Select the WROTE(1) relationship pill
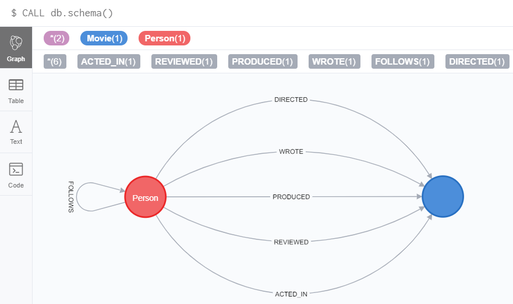Screen dimensions: 513x304 (334, 62)
